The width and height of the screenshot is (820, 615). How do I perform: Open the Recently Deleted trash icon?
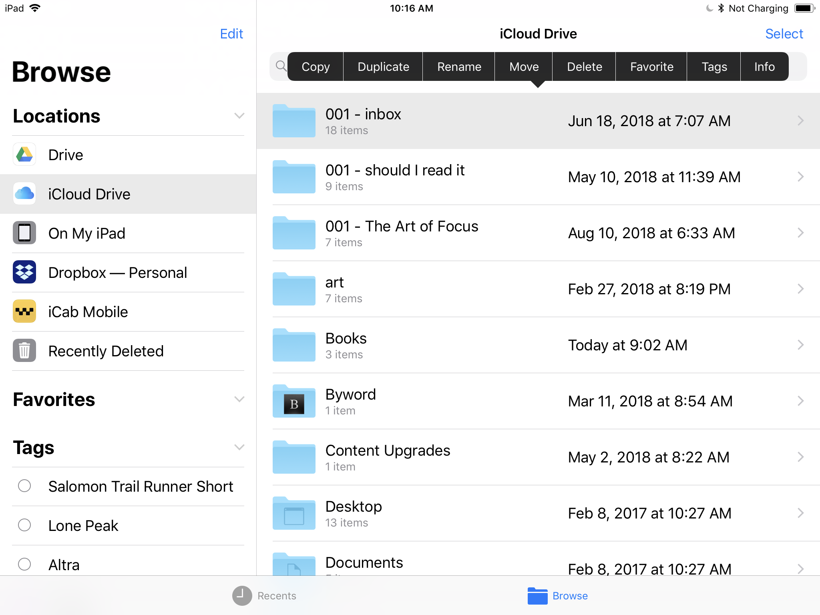24,351
